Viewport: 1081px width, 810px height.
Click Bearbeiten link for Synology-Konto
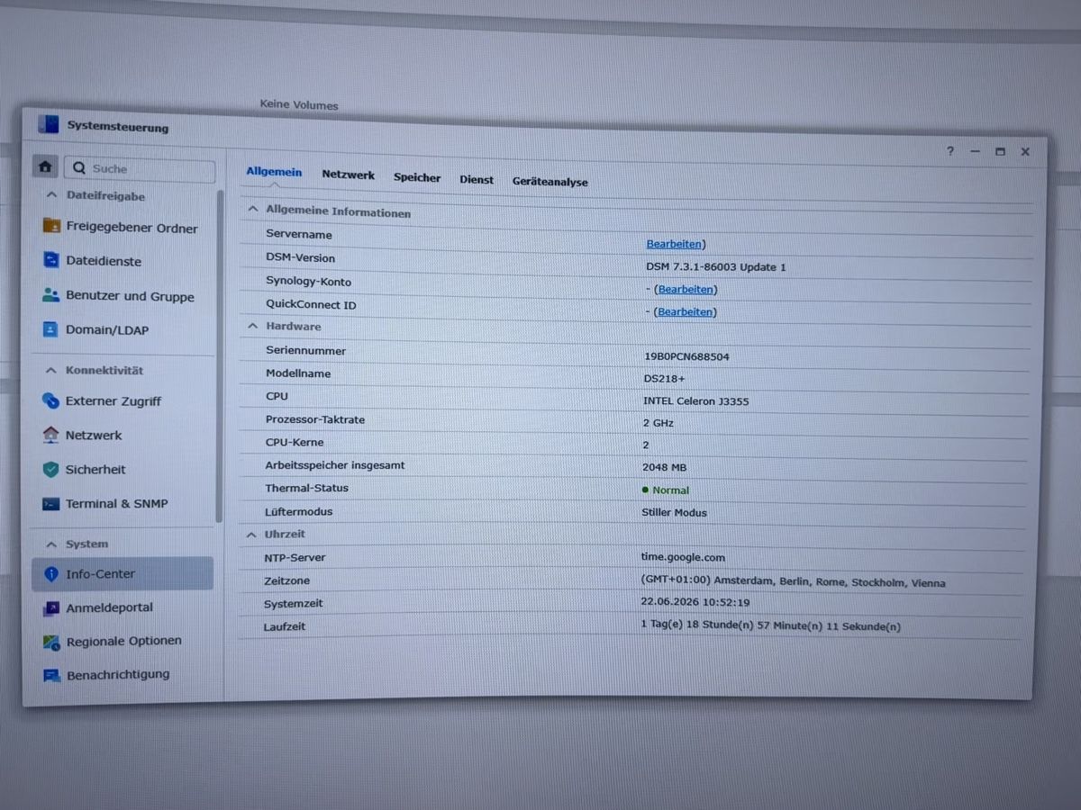686,289
